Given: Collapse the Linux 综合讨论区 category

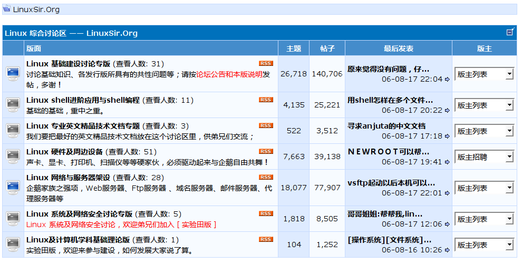Looking at the screenshot, I should (x=510, y=32).
